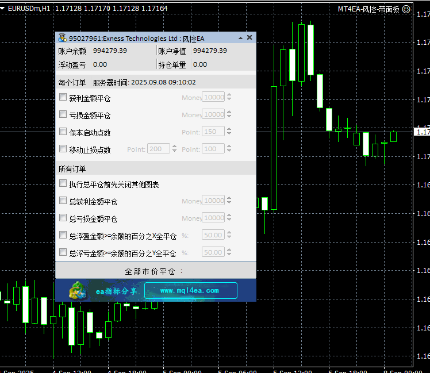Check the 总浮盈金额>=余额的百分之X全平仓 option

(x=63, y=235)
